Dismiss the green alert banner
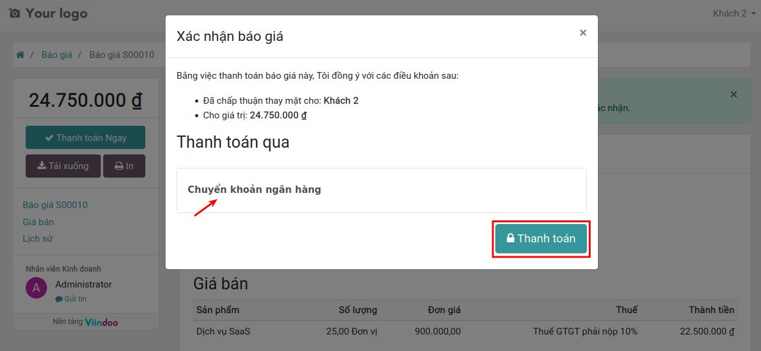The height and width of the screenshot is (351, 761). [x=734, y=95]
